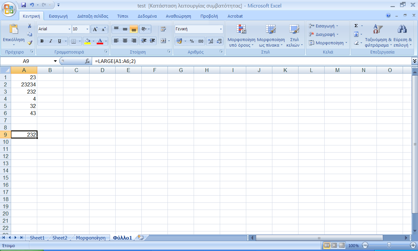
Task: Select the column A header
Action: click(24, 70)
